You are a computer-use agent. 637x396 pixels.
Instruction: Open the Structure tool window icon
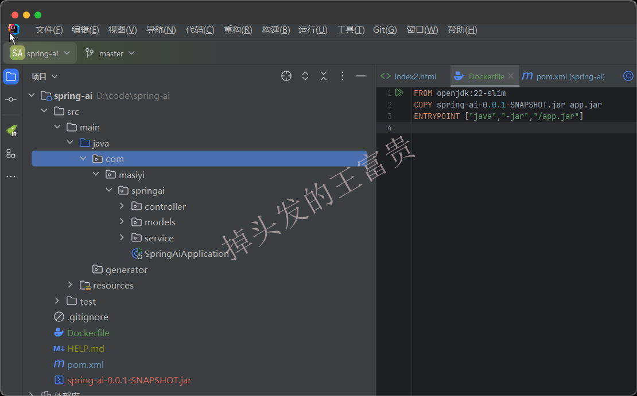pos(11,153)
